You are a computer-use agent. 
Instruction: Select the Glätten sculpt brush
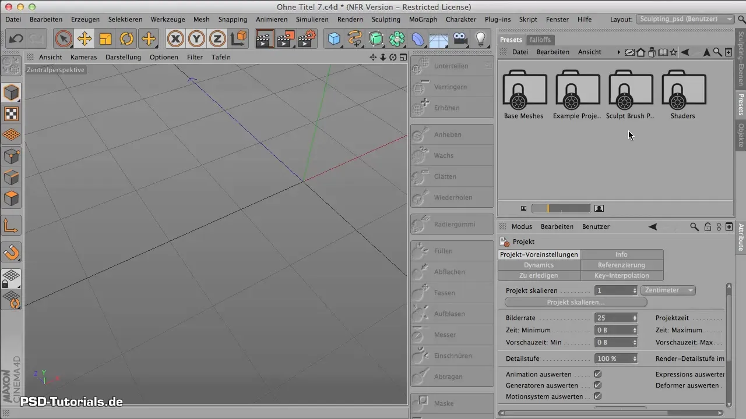[x=452, y=176]
